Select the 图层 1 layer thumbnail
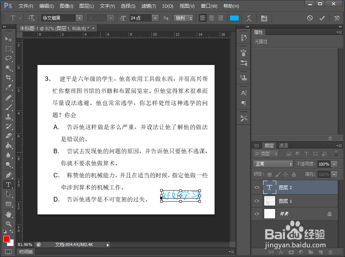Screen dimensions: 345x257 coord(270,201)
